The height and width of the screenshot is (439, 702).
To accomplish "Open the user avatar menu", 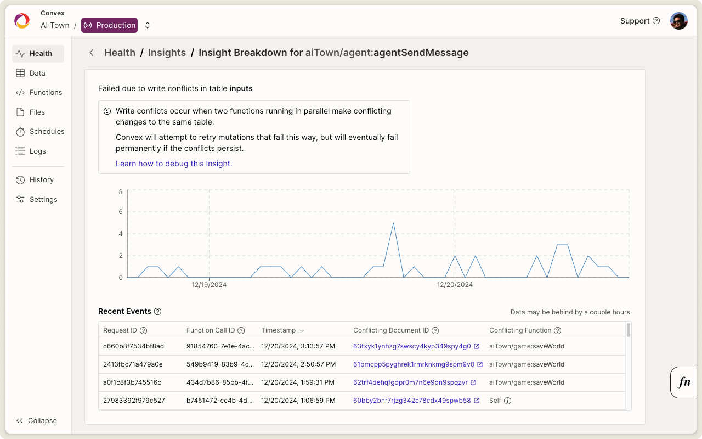I will [x=679, y=21].
